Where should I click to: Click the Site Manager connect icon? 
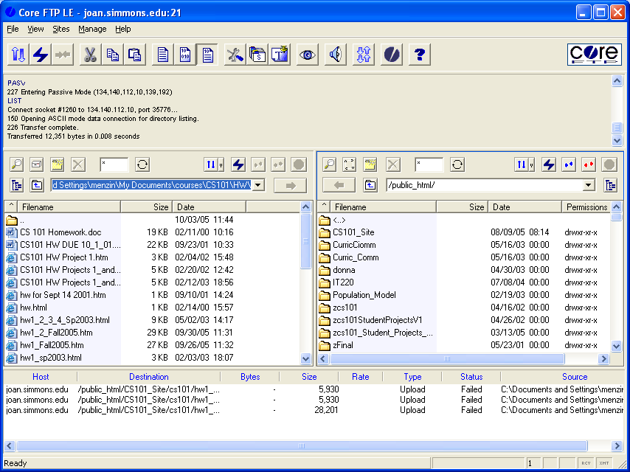[18, 55]
